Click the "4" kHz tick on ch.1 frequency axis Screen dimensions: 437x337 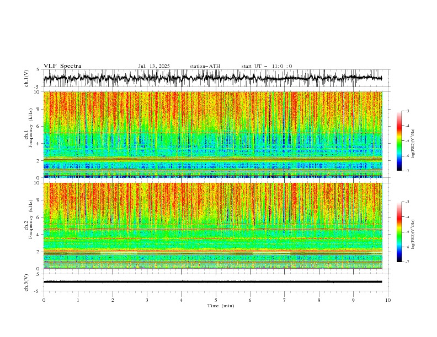(39, 144)
